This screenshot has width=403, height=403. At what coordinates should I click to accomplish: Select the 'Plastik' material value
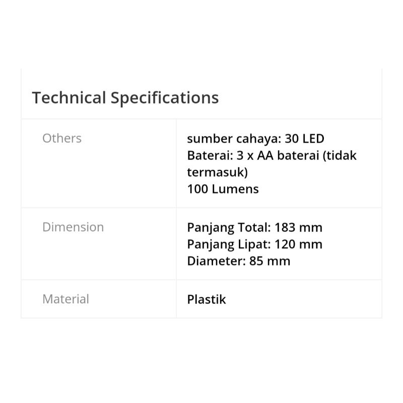click(x=207, y=299)
